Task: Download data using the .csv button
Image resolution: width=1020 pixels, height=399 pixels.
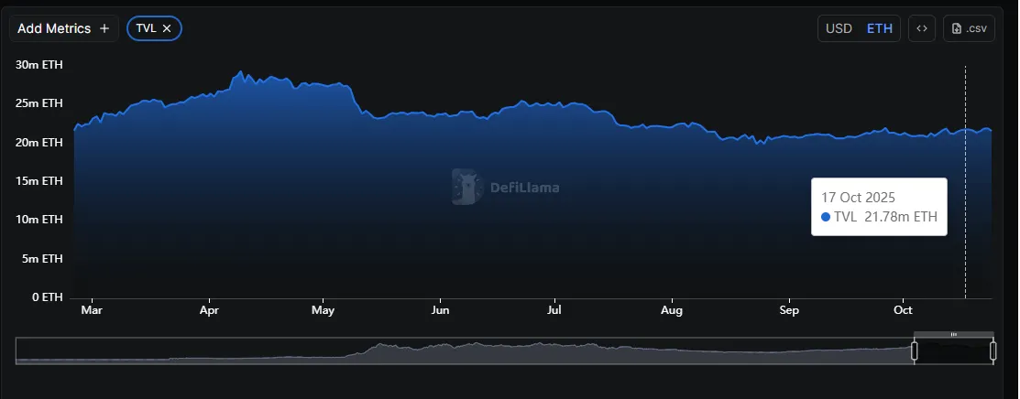Action: (970, 28)
